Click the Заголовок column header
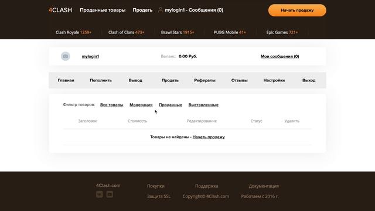This screenshot has height=211, width=375. pos(87,121)
